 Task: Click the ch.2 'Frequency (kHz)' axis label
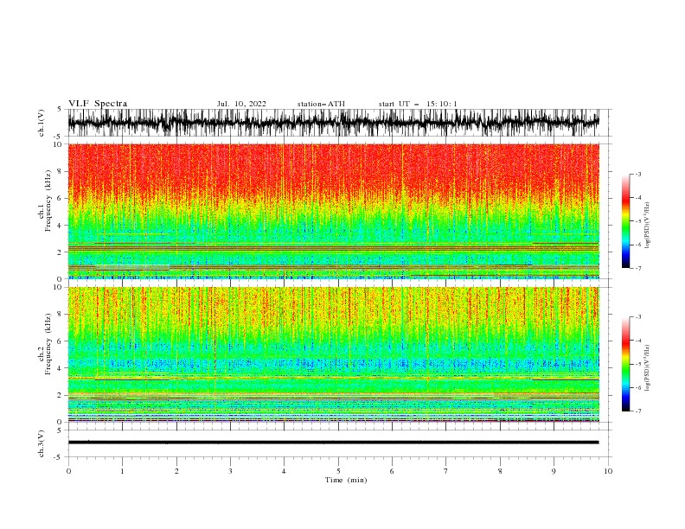point(48,344)
